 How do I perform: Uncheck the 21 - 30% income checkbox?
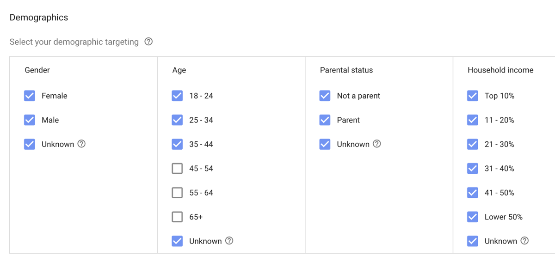tap(473, 144)
